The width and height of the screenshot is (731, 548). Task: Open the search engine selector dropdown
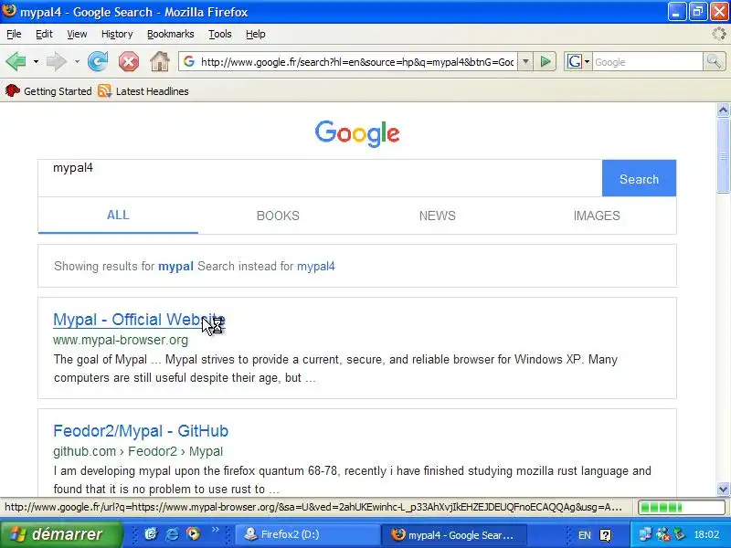tap(587, 61)
